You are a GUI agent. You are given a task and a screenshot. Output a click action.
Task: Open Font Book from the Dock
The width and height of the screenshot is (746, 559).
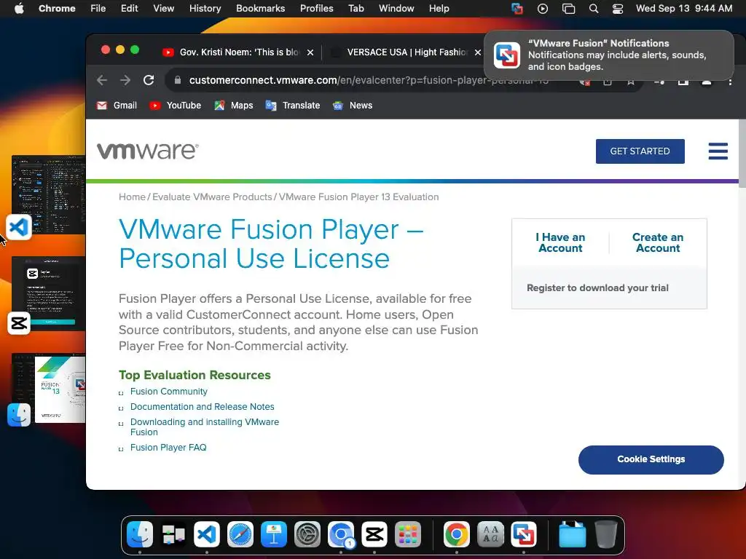click(x=490, y=534)
